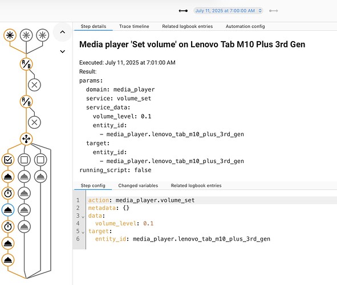The width and height of the screenshot is (337, 285).
Task: Select the blue-outlined service call node
Action: (x=8, y=210)
